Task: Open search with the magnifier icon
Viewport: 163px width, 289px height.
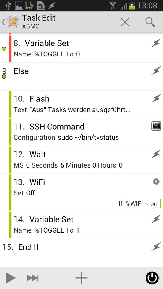Action: [x=150, y=22]
